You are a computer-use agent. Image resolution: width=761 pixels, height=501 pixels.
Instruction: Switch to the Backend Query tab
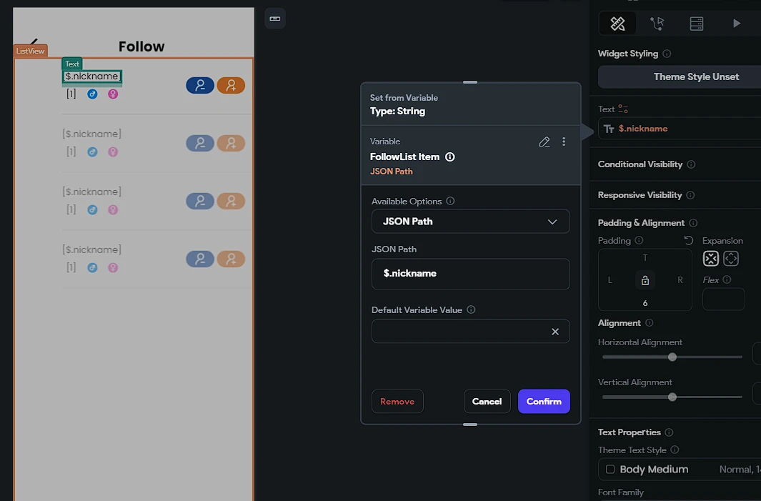tap(697, 24)
